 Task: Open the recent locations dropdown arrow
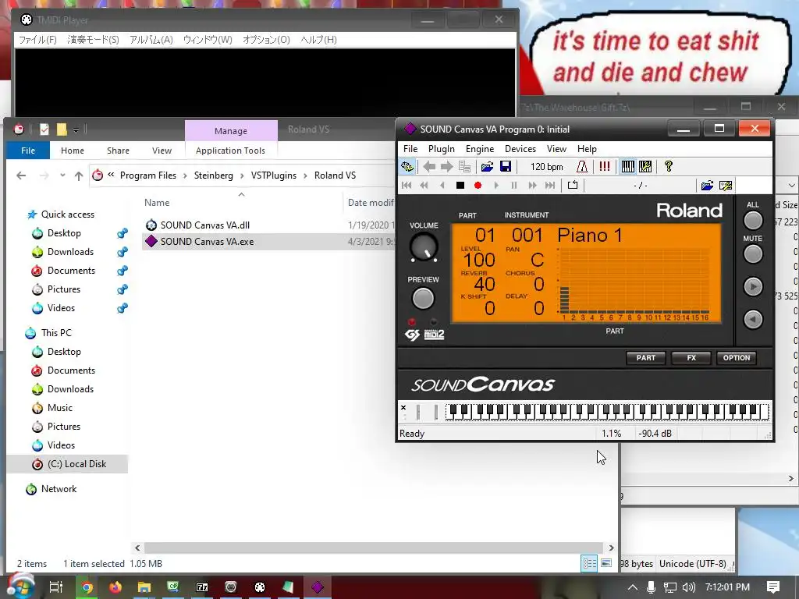62,175
